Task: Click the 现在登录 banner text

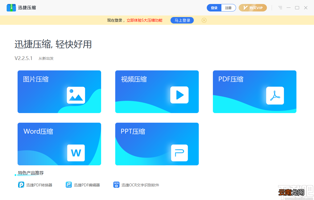Action: [115, 20]
